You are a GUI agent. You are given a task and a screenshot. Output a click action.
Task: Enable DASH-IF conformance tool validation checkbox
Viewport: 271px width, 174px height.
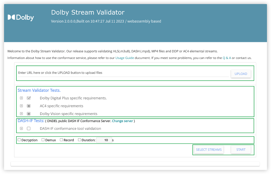point(29,128)
